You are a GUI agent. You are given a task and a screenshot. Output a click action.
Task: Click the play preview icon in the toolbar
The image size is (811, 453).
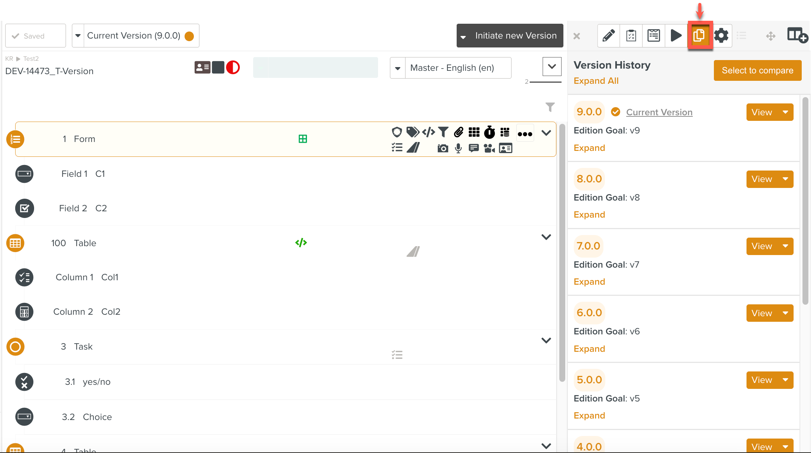point(676,35)
